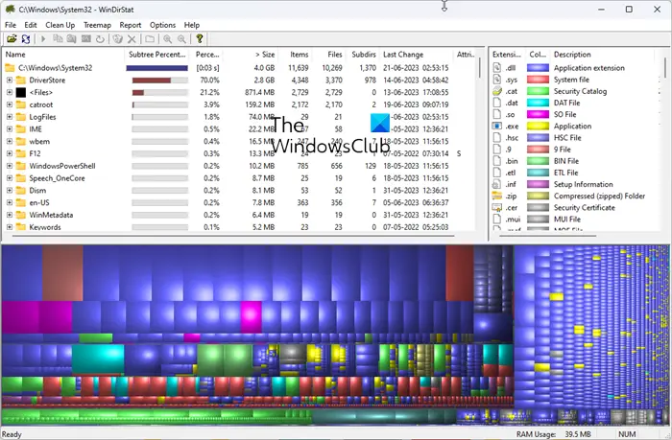The image size is (672, 440).
Task: Click the blue .dll color swatch
Action: pos(538,68)
